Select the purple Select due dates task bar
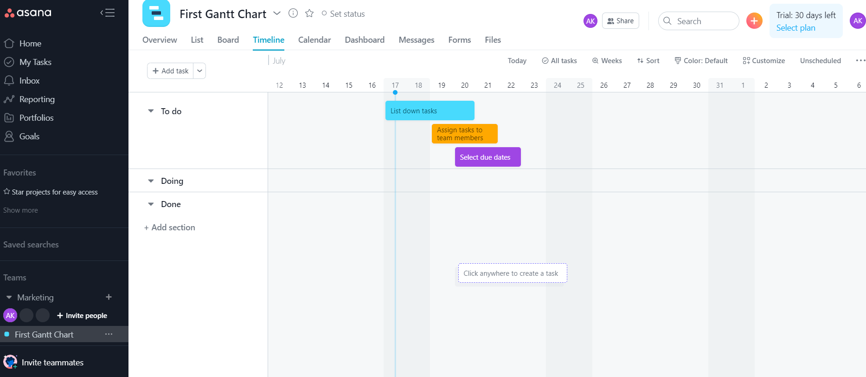866x377 pixels. click(x=488, y=157)
